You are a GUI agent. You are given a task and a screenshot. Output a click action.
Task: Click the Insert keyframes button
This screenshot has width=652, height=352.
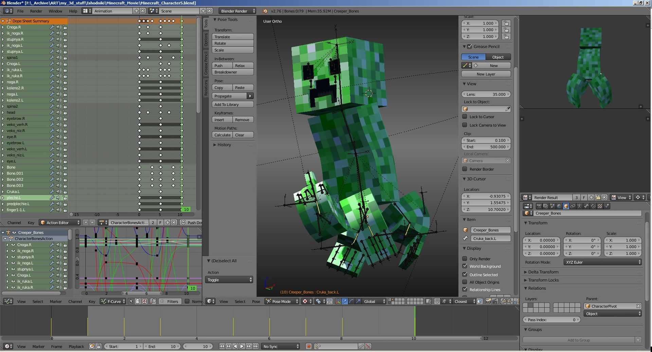pos(222,120)
